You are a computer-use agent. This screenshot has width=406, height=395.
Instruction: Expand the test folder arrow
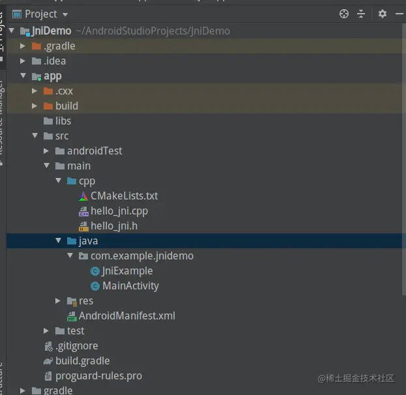(x=46, y=330)
